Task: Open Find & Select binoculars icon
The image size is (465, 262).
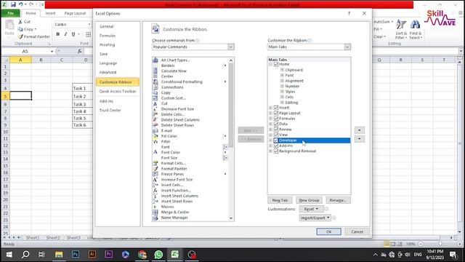Action: [416, 29]
